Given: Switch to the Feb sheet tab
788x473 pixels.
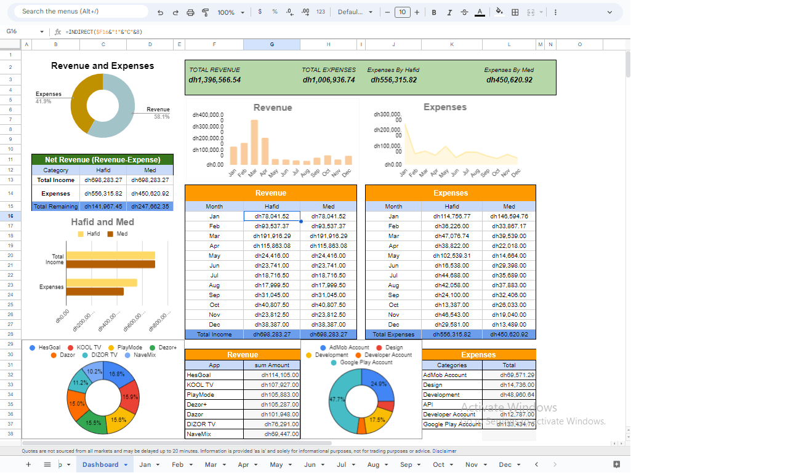Looking at the screenshot, I should click(x=178, y=464).
